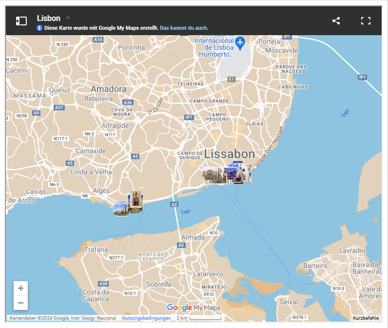Screen dimensions: 388x328
Task: View the map in fullscreen
Action: pyautogui.click(x=366, y=21)
